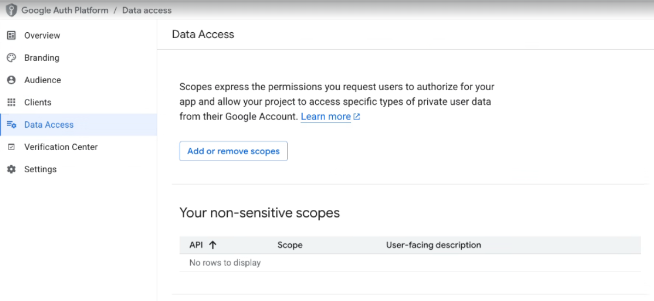Follow the Learn more link
The height and width of the screenshot is (301, 654).
(326, 117)
